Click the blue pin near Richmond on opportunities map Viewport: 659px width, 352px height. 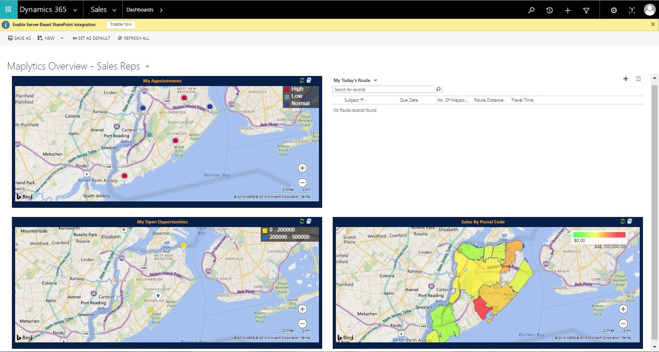coord(158,297)
